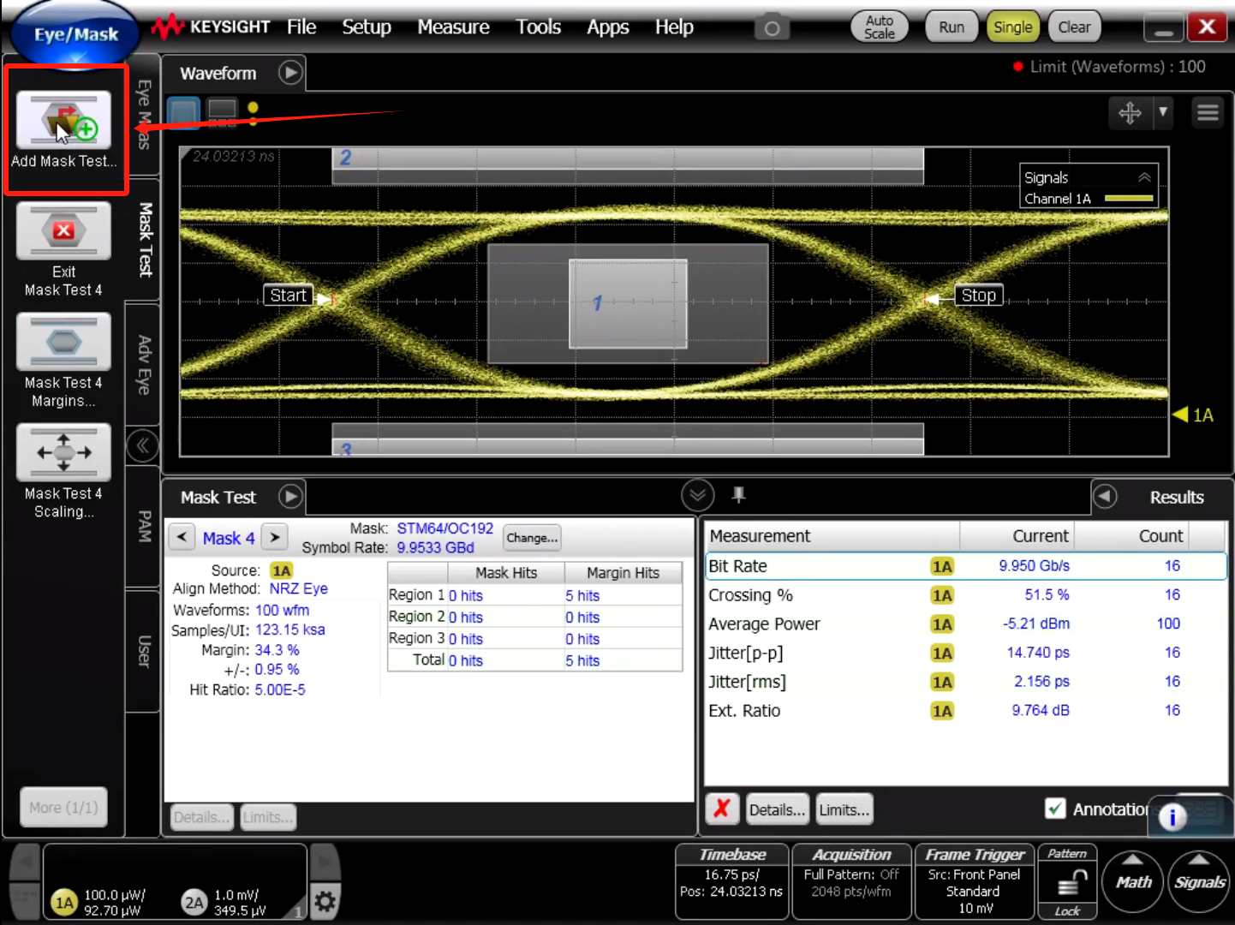Collapse the Signals legend chevron
Screen dimensions: 1235x925
pos(1144,177)
